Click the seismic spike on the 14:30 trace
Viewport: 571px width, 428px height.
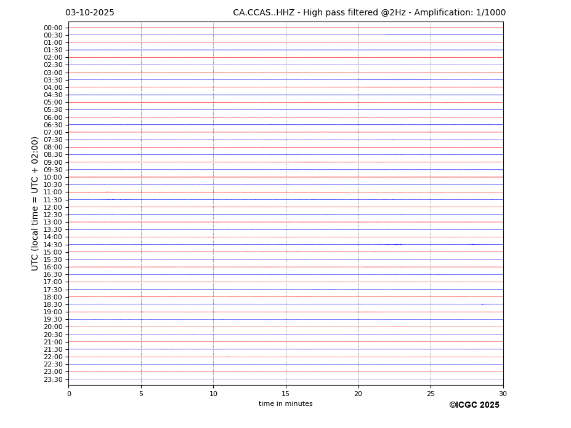396,245
